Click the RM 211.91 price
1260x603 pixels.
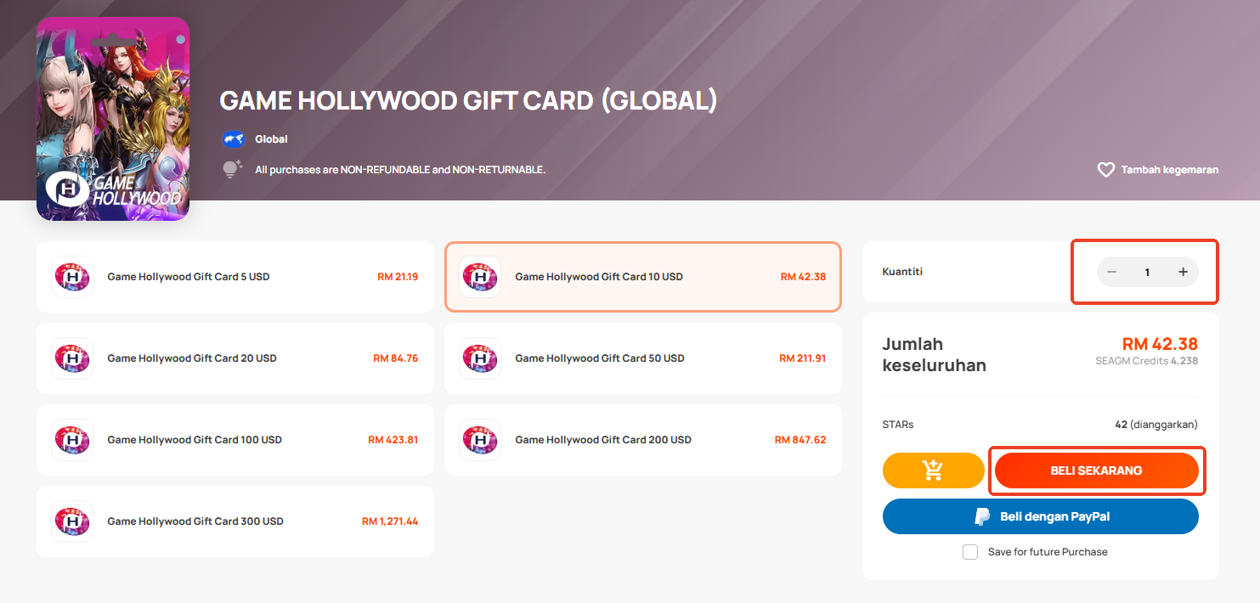(803, 358)
